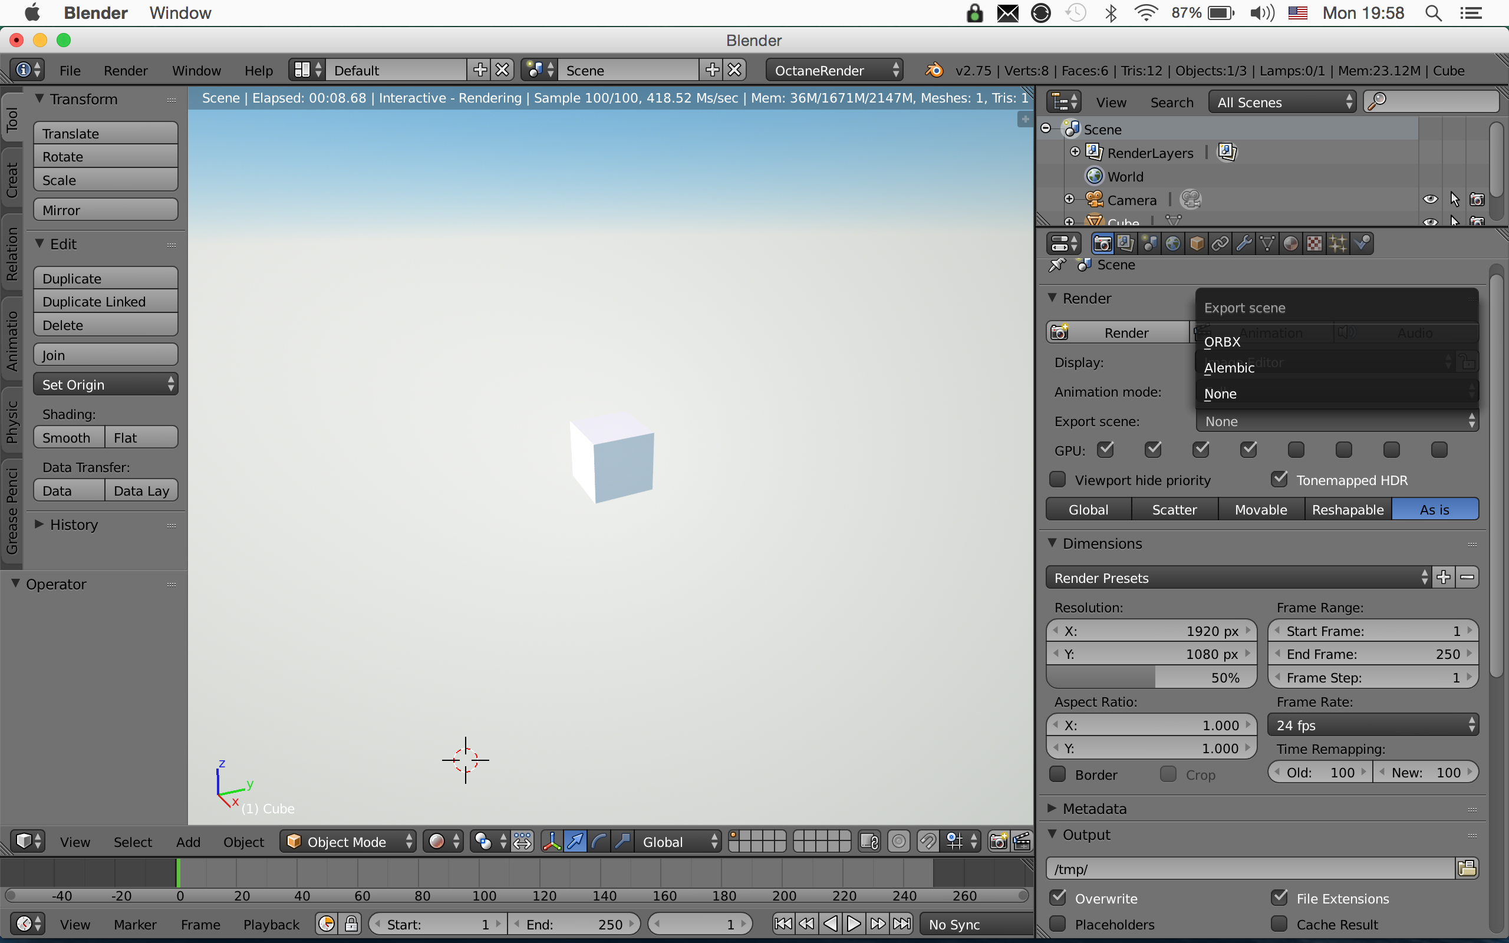The image size is (1509, 943).
Task: Disable the Tonemapped HDR checkbox
Action: pyautogui.click(x=1280, y=479)
